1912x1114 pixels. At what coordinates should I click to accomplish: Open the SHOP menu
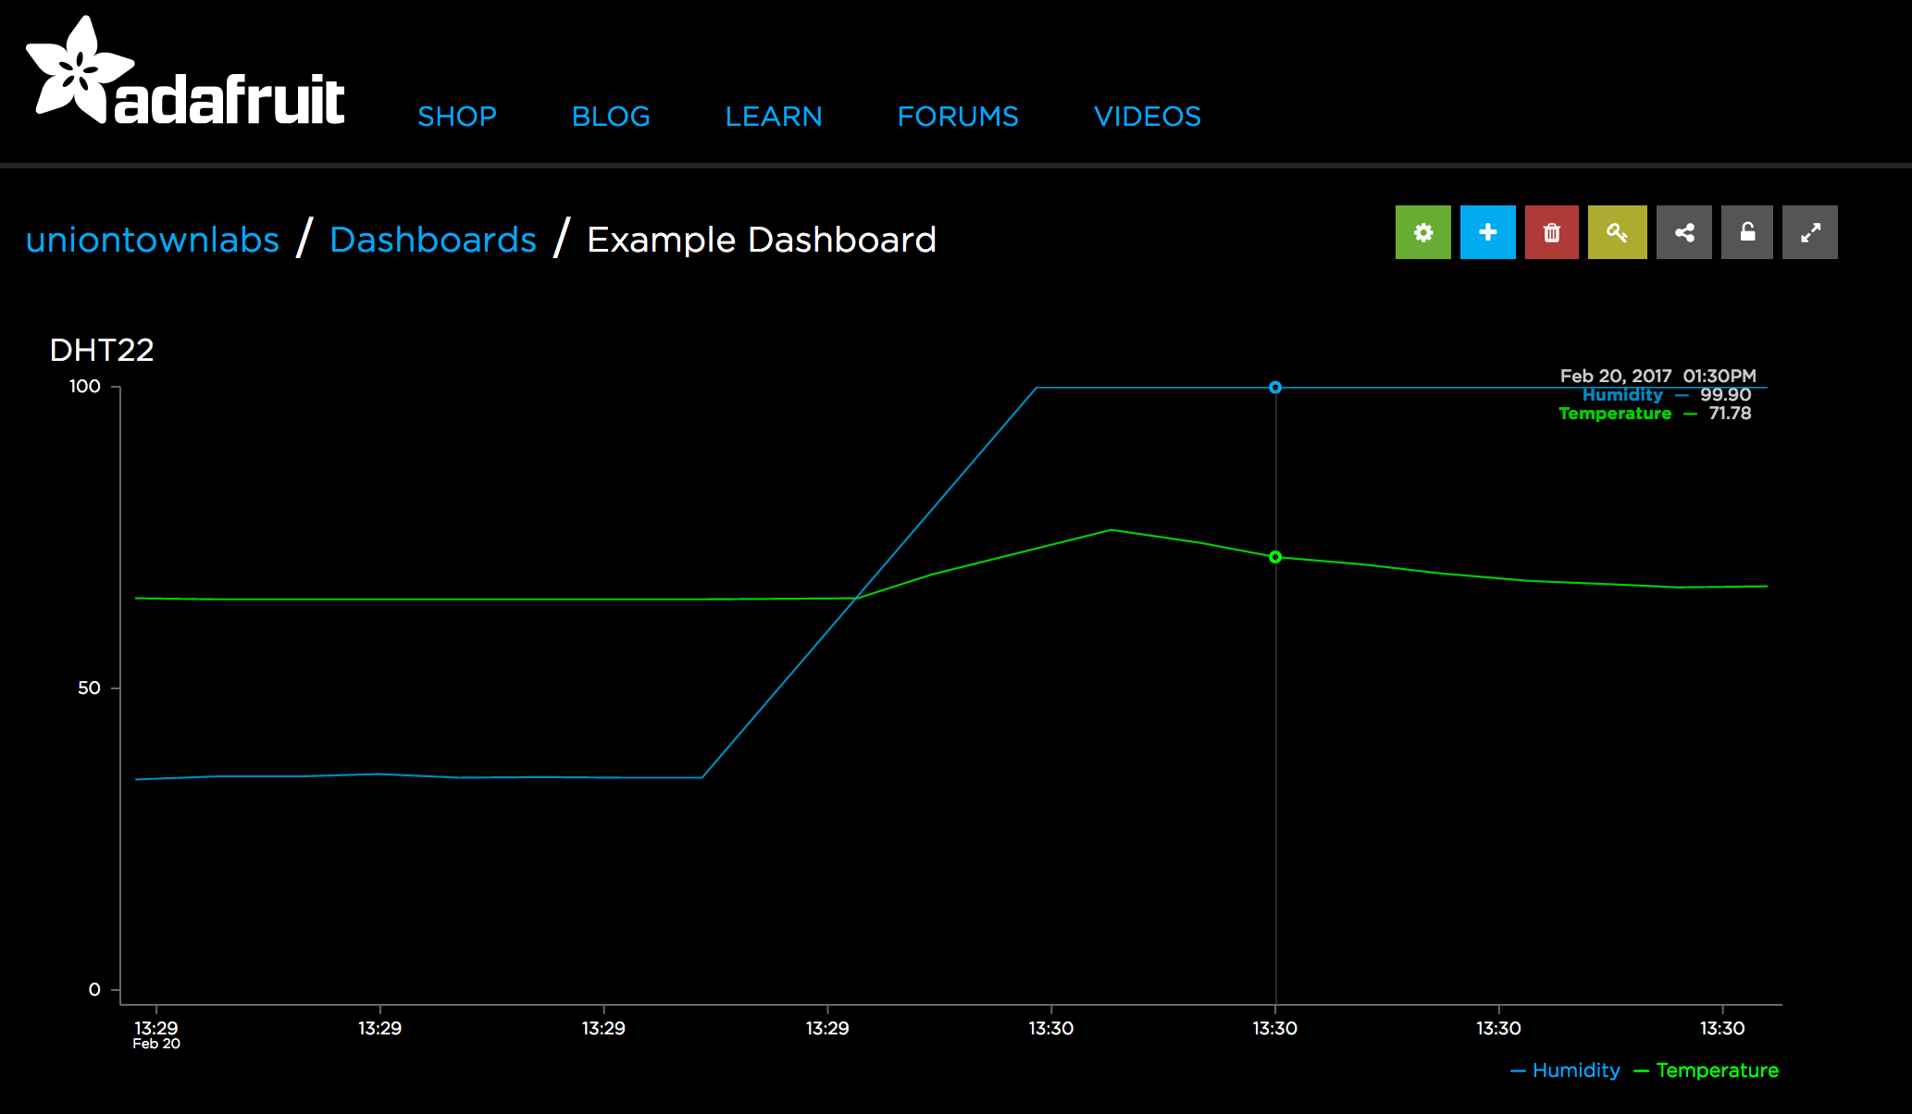tap(456, 116)
